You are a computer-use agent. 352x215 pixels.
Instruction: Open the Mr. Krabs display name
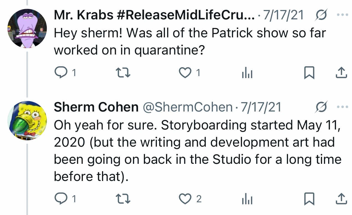click(x=154, y=15)
